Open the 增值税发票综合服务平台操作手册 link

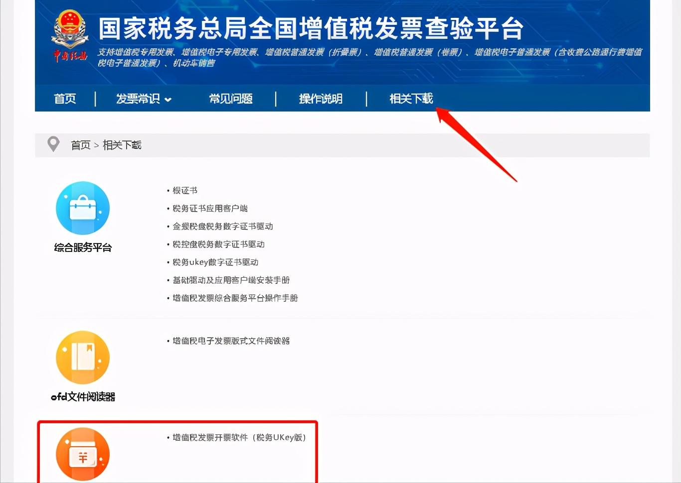(x=235, y=298)
